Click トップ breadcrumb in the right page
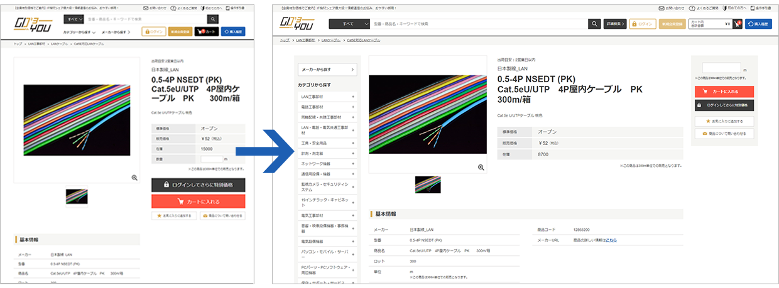The height and width of the screenshot is (288, 779). tap(285, 40)
